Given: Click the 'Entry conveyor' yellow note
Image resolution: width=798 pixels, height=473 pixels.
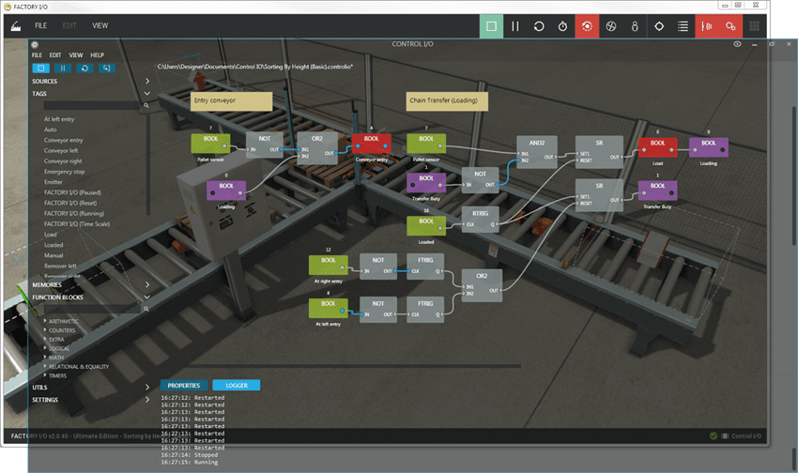Looking at the screenshot, I should 232,101.
